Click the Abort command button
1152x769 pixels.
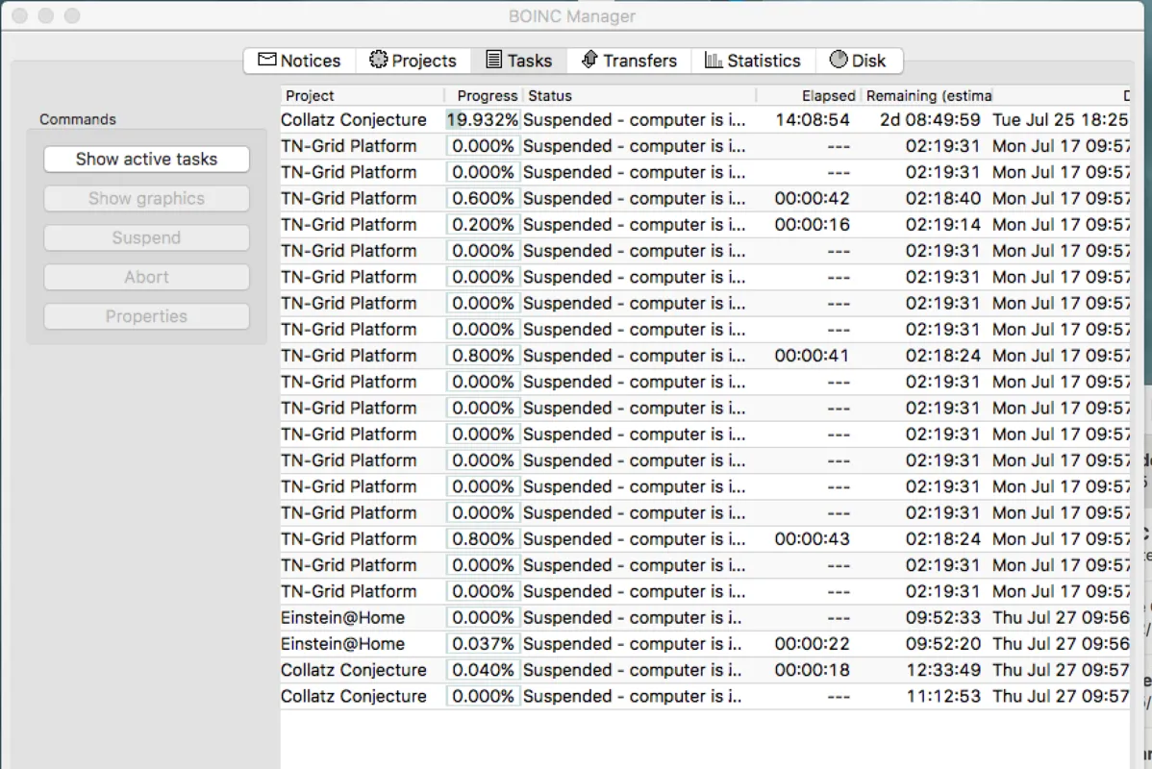click(x=146, y=277)
